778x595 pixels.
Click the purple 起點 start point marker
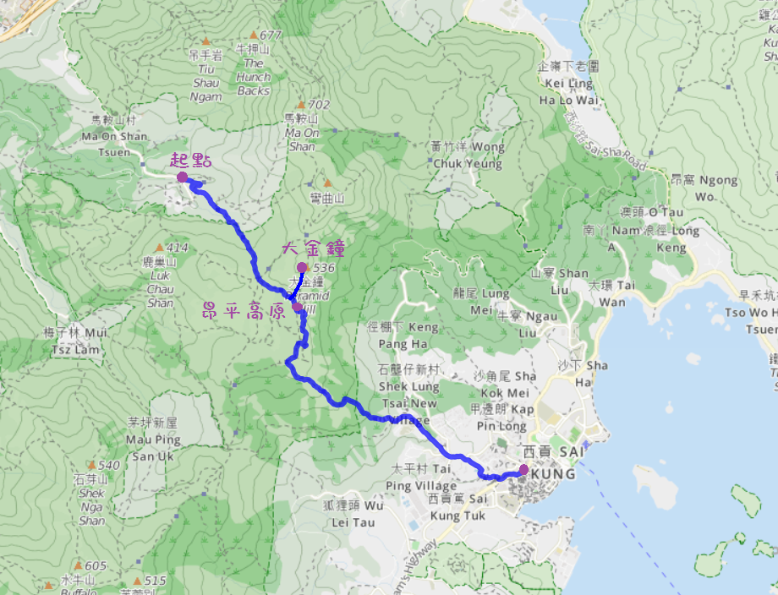182,177
